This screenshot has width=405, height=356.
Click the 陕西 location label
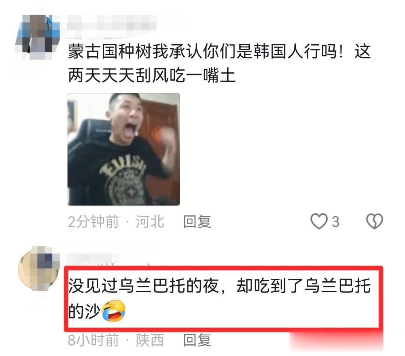[150, 340]
